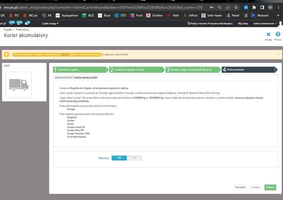Click the Włączony label
This screenshot has height=200, width=283.
(104, 158)
